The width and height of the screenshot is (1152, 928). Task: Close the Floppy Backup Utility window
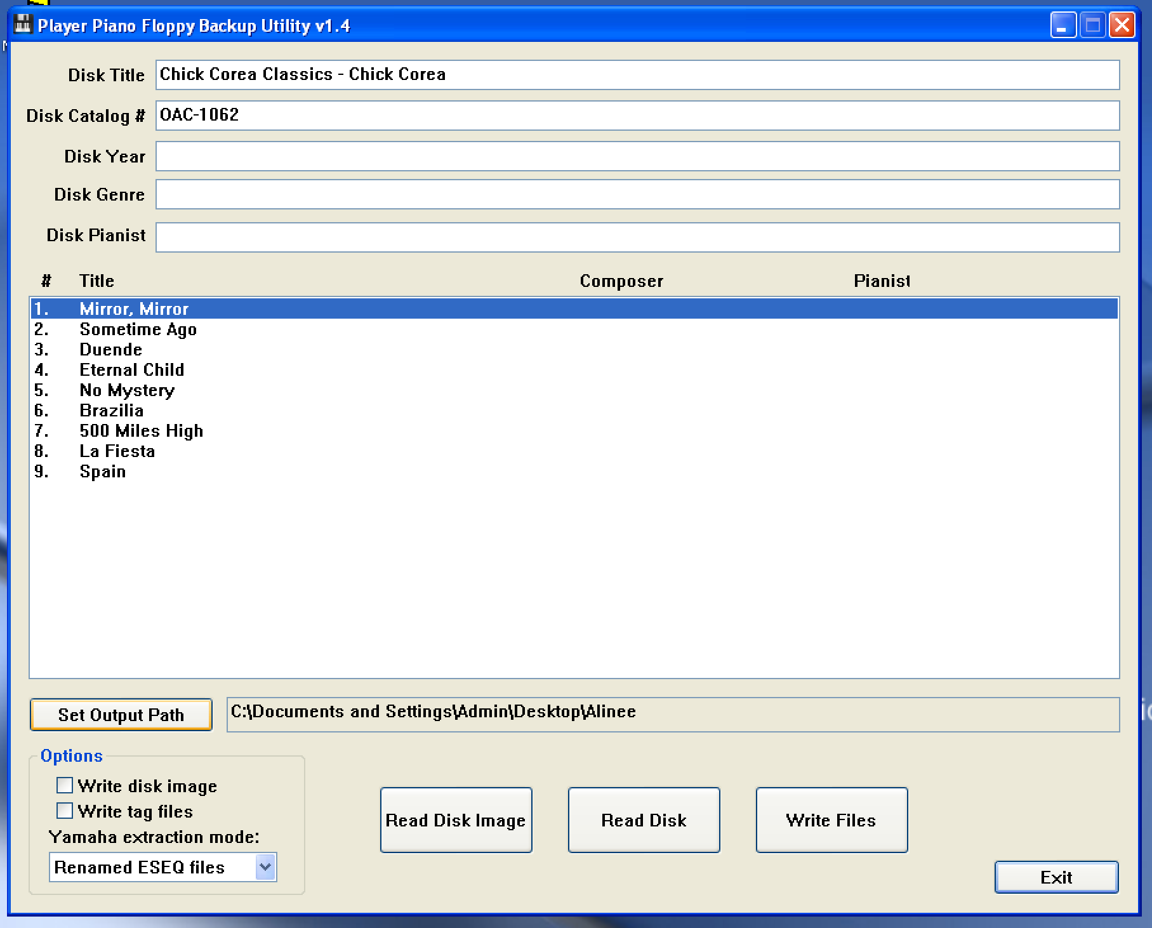point(1122,25)
